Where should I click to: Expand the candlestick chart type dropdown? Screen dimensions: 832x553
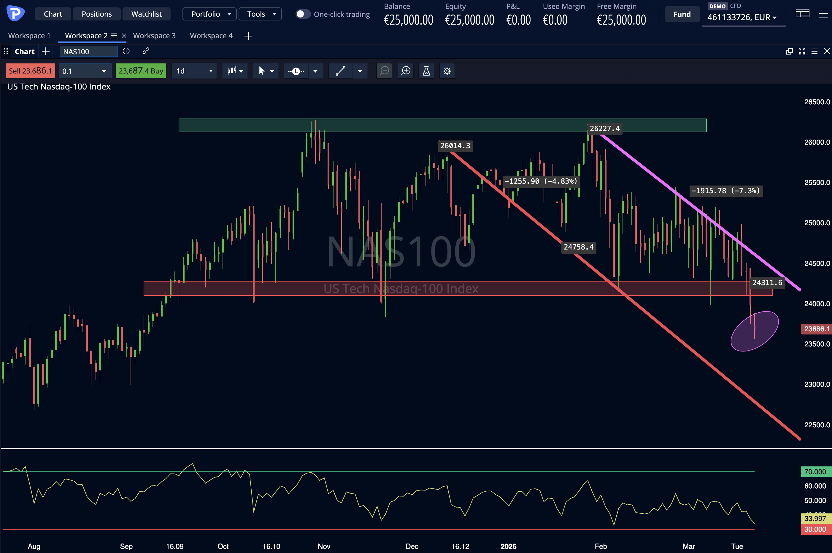pyautogui.click(x=235, y=71)
